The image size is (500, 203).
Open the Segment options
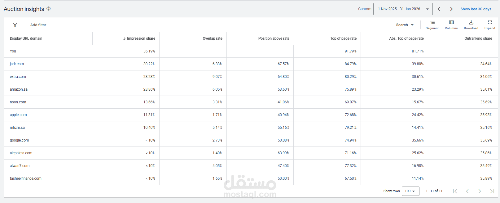(x=432, y=25)
